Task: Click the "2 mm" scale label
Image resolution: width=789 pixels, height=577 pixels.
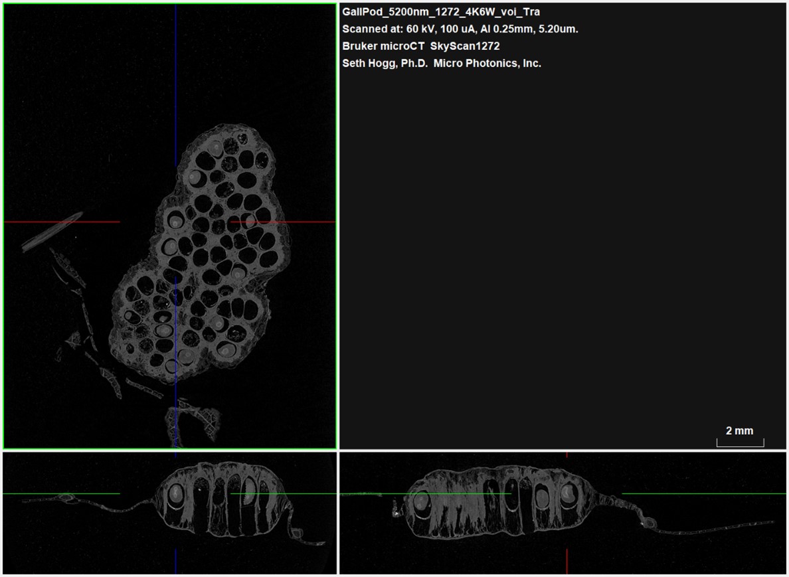Action: (x=739, y=430)
